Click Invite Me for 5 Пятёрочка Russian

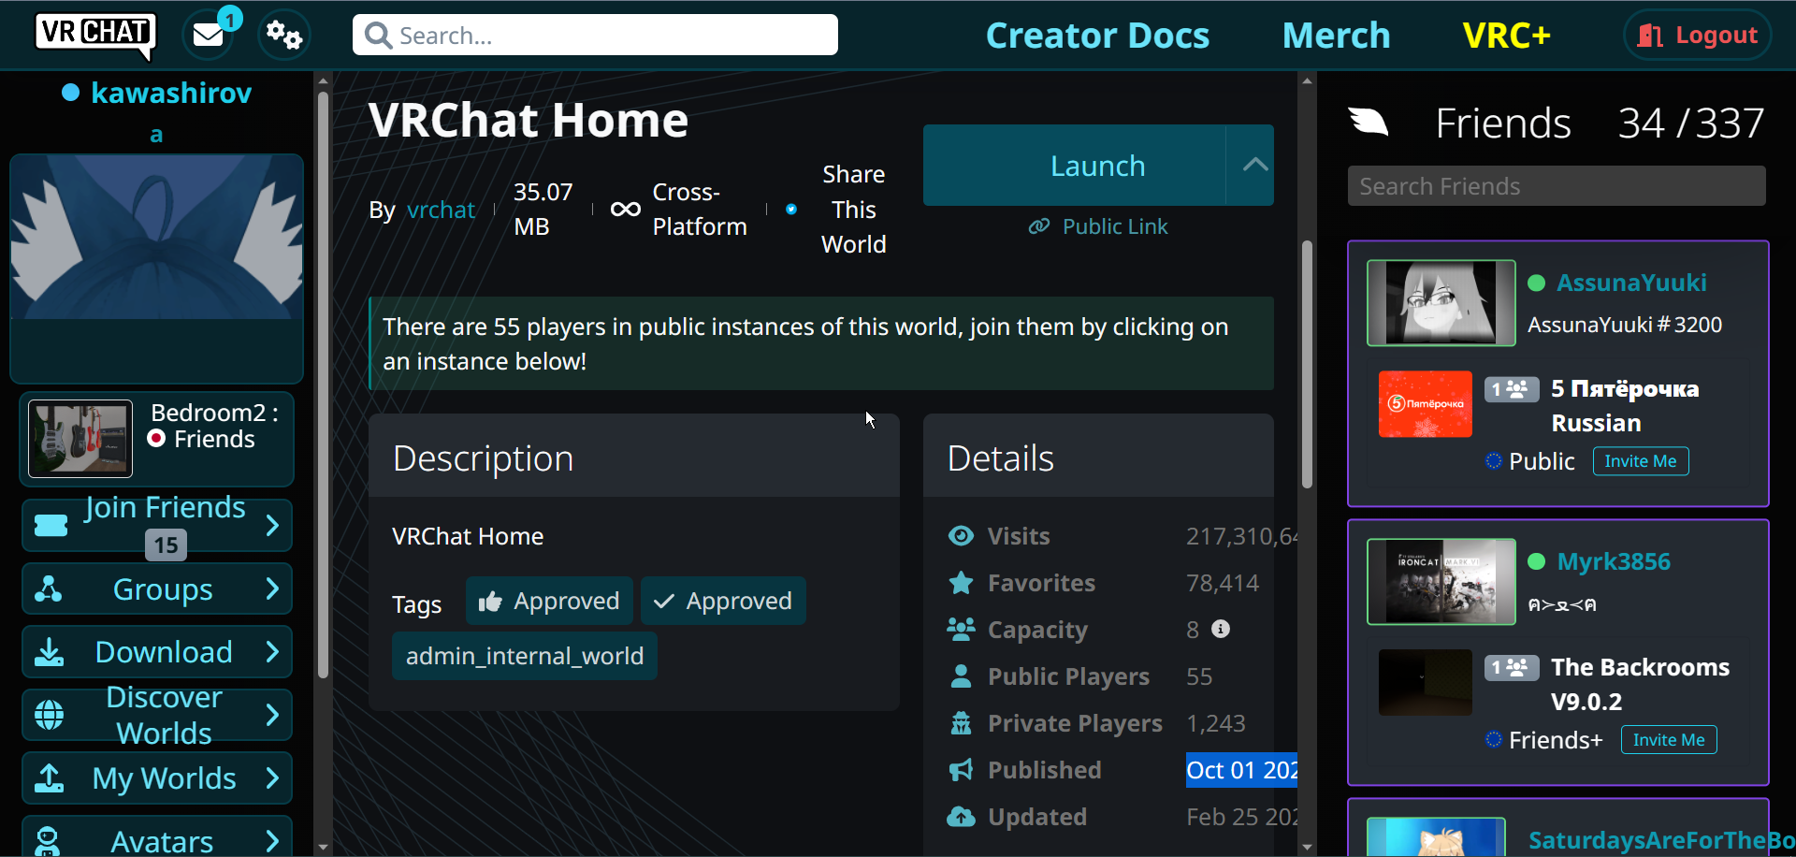[x=1641, y=461]
